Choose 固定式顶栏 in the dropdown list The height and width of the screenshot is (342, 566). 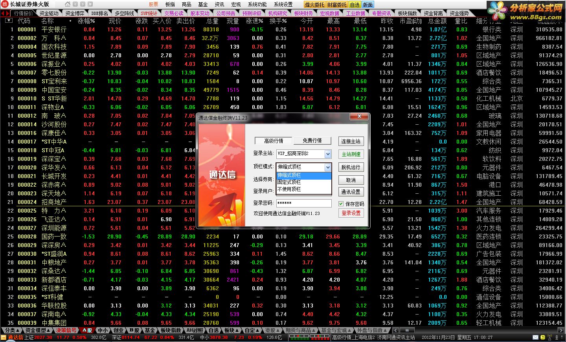(x=304, y=182)
